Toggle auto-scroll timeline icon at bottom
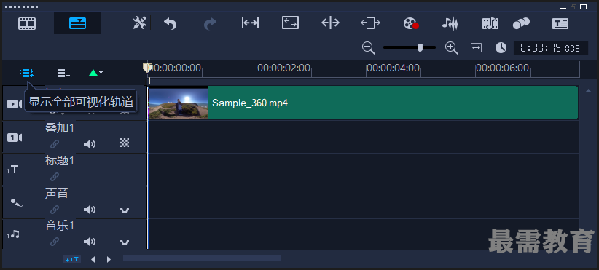599x270 pixels. (x=72, y=259)
